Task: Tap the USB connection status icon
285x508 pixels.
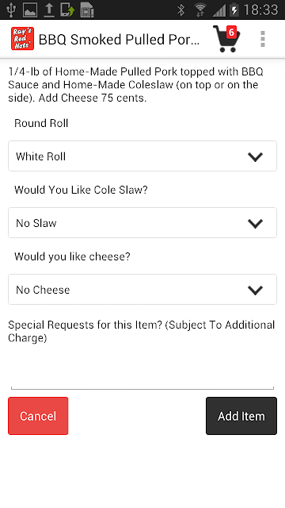Action: [x=11, y=10]
